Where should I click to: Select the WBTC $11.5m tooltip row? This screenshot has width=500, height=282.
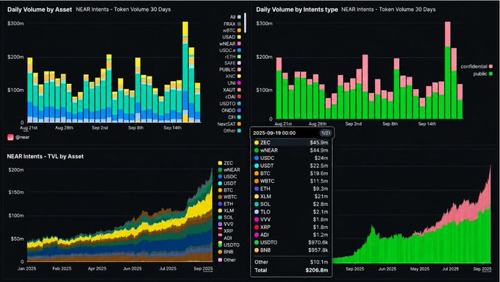pos(291,181)
